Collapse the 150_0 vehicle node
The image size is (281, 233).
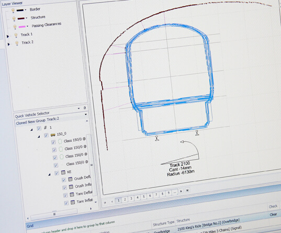click(39, 137)
